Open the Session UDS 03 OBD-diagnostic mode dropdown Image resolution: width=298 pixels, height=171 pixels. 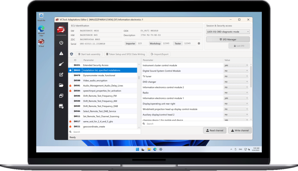point(228,32)
